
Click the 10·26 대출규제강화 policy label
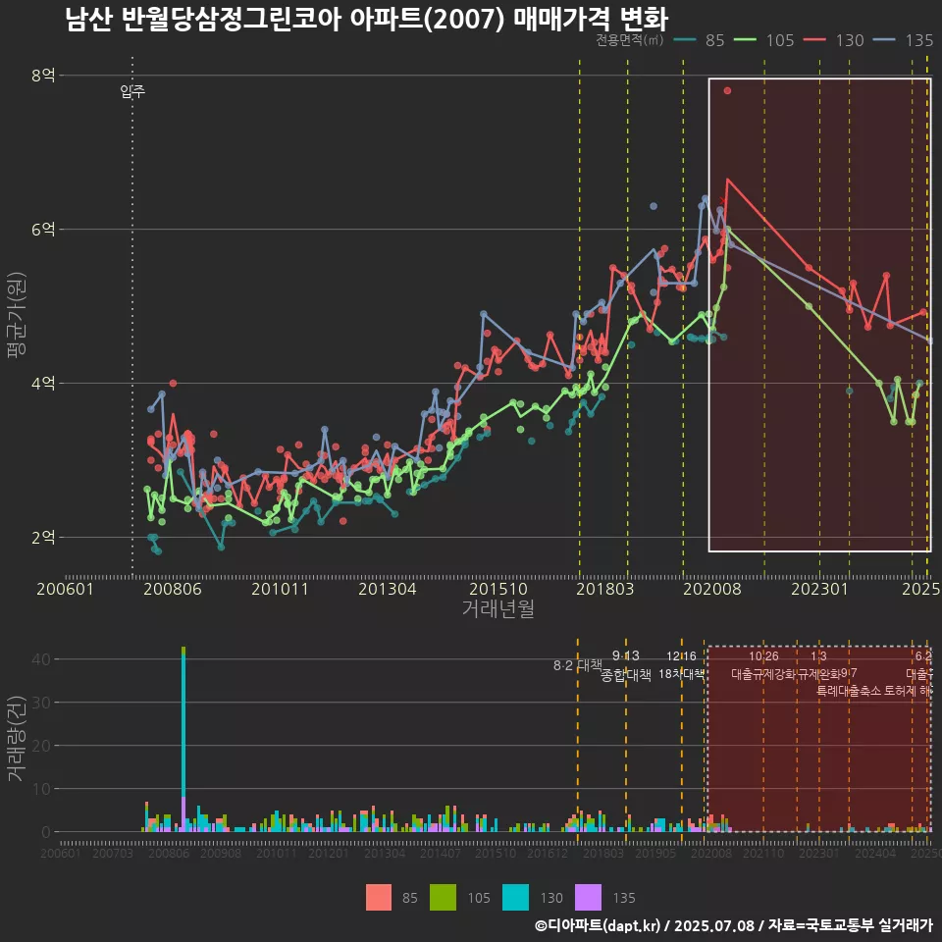tap(763, 665)
